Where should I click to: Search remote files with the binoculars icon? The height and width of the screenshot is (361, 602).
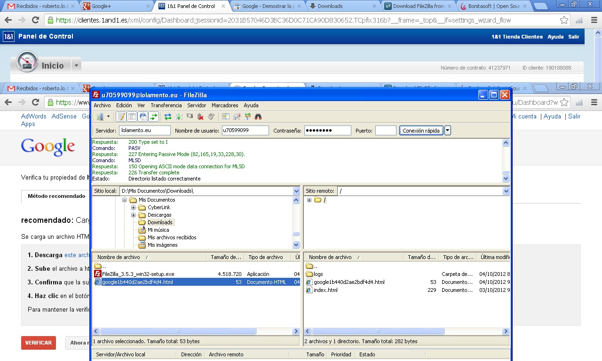click(258, 117)
